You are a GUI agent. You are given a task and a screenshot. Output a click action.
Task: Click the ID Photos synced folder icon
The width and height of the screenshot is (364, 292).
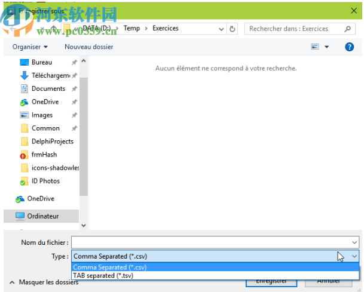[24, 181]
